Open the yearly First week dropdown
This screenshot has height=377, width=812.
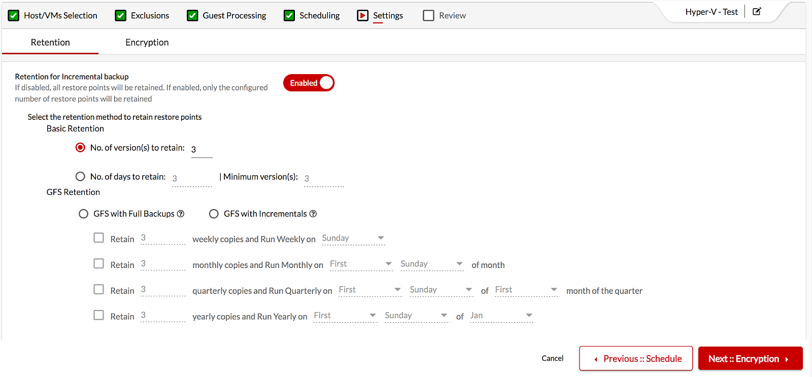[345, 316]
